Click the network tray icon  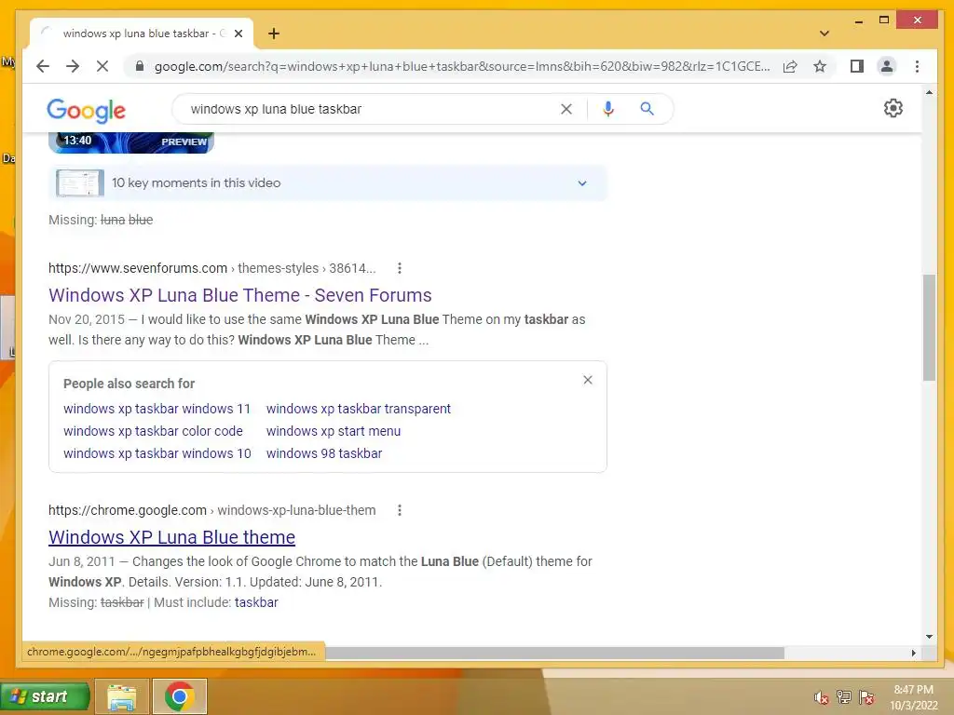tap(843, 696)
